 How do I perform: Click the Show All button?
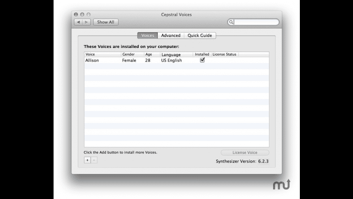pos(106,22)
